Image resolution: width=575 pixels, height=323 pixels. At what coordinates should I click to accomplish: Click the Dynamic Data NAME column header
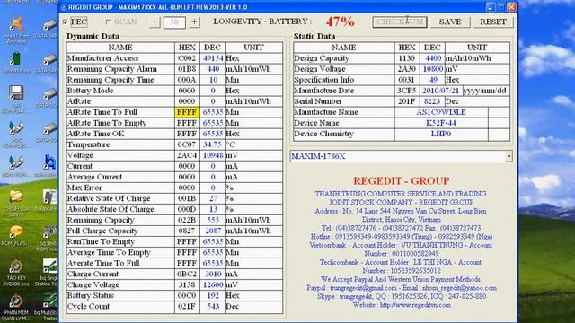(120, 48)
